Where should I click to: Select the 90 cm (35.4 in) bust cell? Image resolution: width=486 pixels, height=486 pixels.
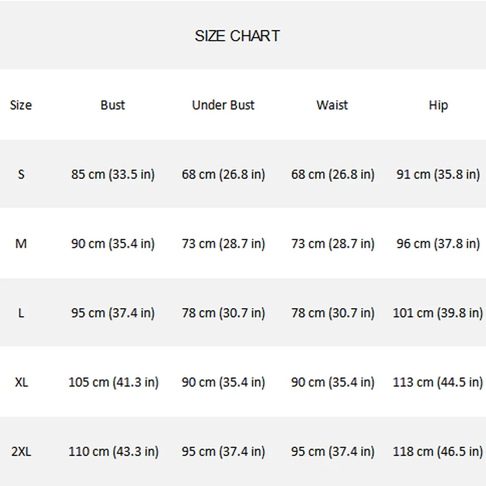click(113, 244)
